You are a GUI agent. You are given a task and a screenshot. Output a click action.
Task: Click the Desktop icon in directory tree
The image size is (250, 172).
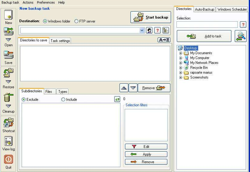pos(180,48)
